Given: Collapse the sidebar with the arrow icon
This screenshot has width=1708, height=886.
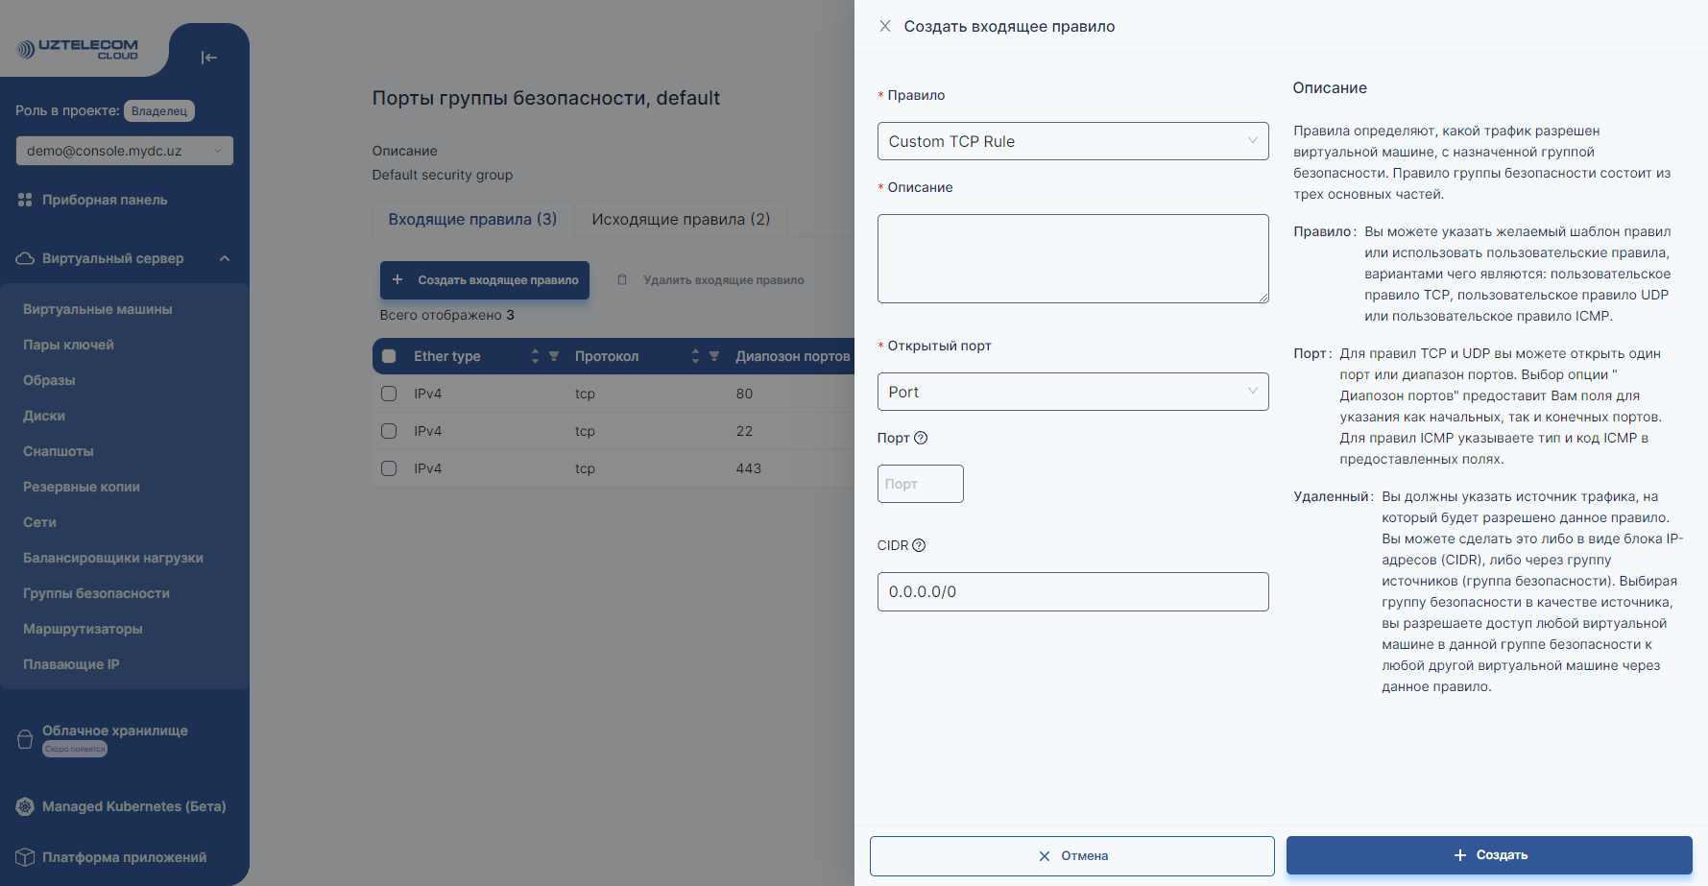Looking at the screenshot, I should (208, 58).
